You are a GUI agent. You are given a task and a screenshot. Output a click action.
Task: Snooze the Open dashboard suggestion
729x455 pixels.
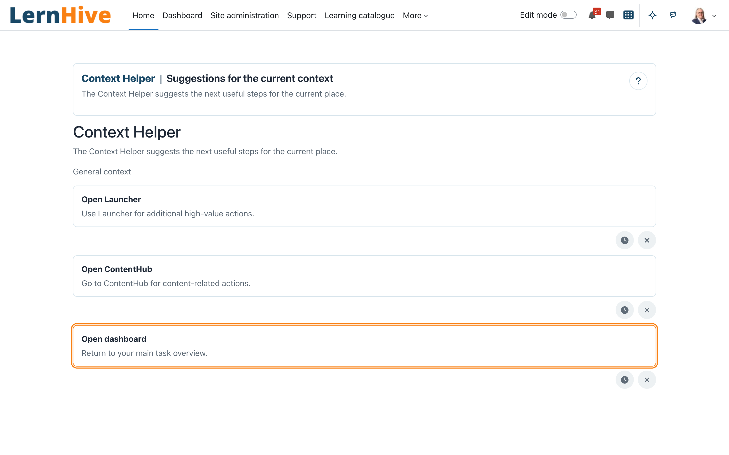click(x=624, y=380)
